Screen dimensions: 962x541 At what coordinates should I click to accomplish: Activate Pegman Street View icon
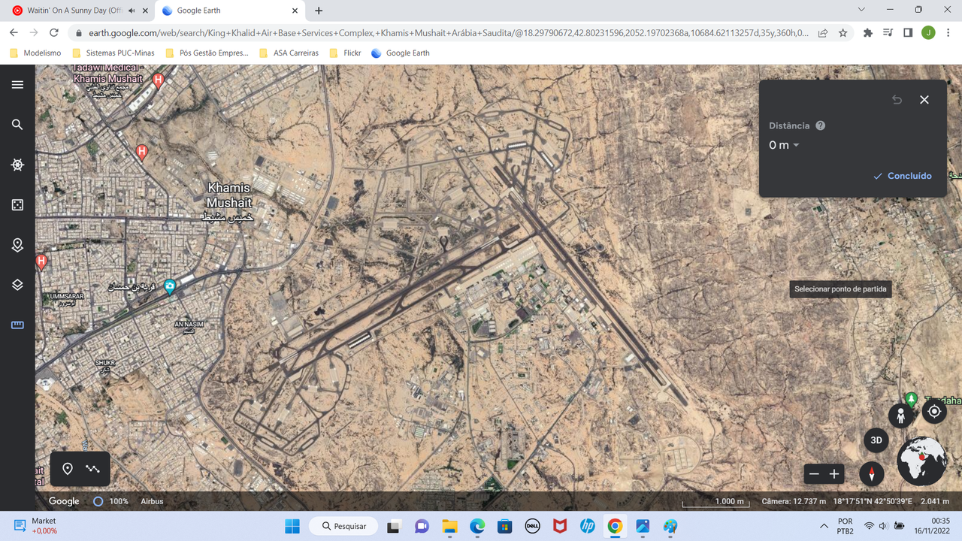tap(900, 416)
